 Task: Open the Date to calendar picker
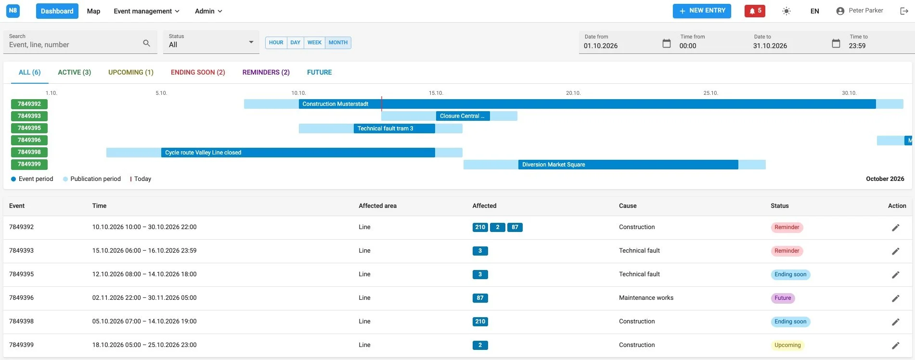pyautogui.click(x=836, y=43)
